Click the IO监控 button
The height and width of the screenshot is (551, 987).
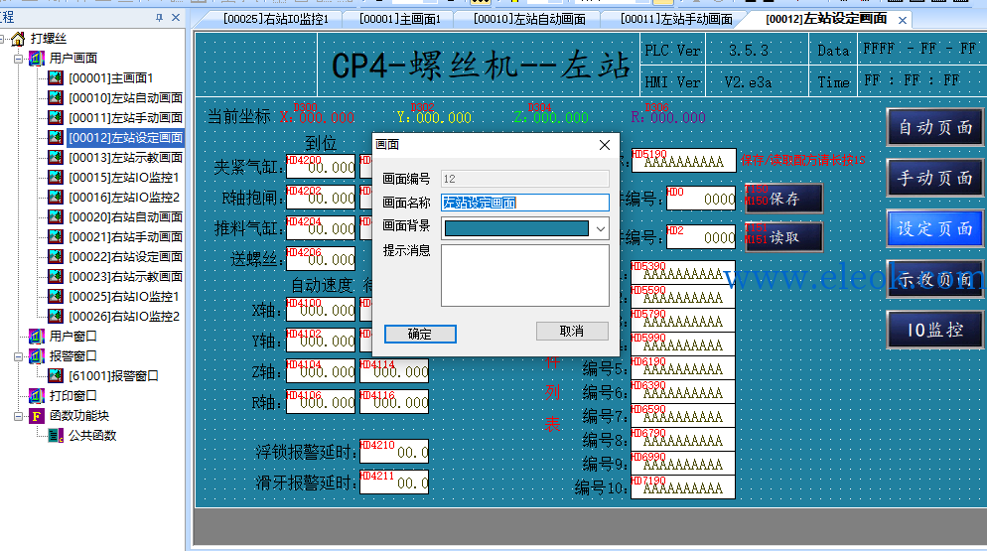[x=934, y=330]
